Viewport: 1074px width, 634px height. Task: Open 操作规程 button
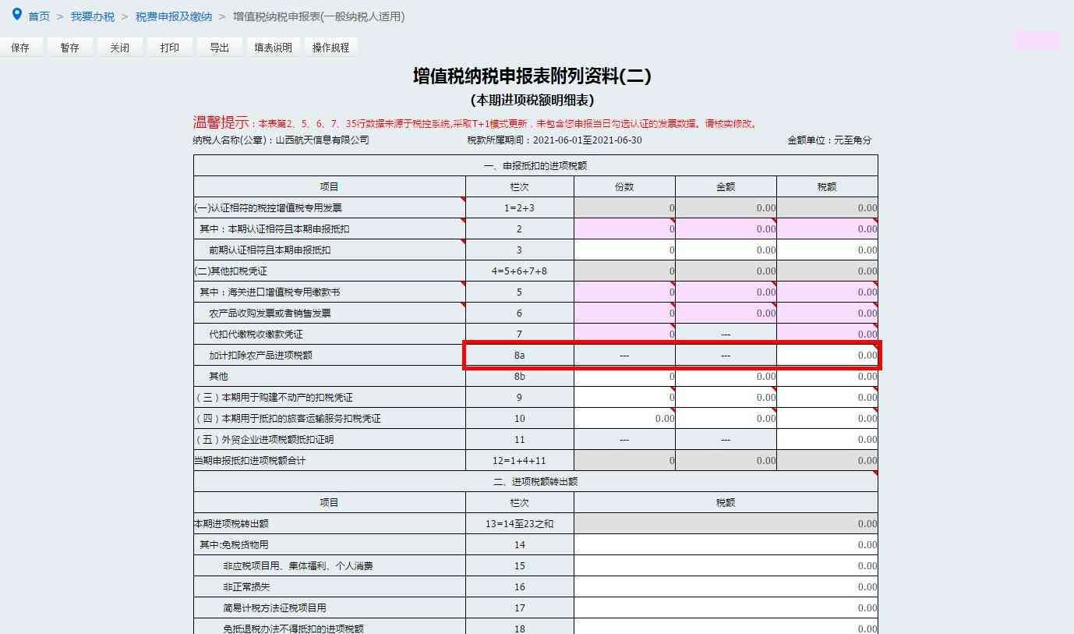pos(330,48)
